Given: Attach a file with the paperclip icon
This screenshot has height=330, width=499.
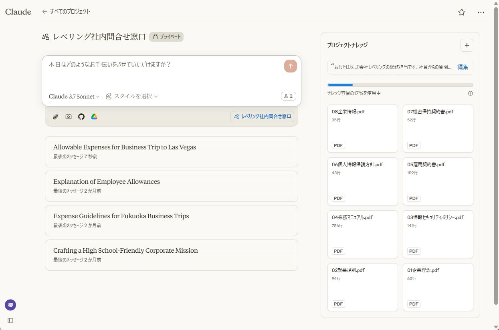Looking at the screenshot, I should point(56,117).
